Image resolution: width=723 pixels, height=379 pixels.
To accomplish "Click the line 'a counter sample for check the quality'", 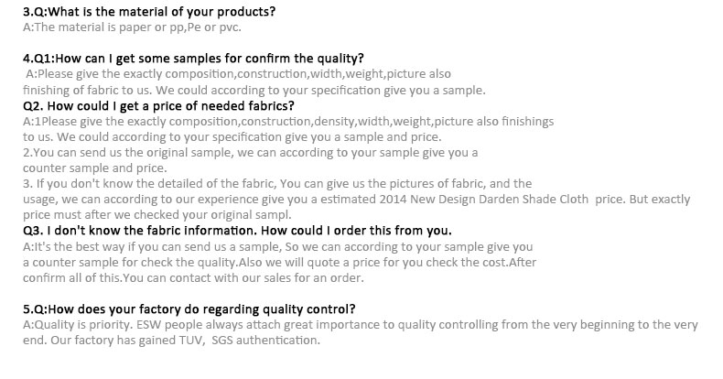I will 279,263.
